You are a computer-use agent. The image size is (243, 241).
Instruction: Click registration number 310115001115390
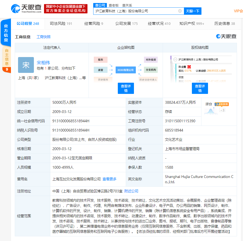180,121
